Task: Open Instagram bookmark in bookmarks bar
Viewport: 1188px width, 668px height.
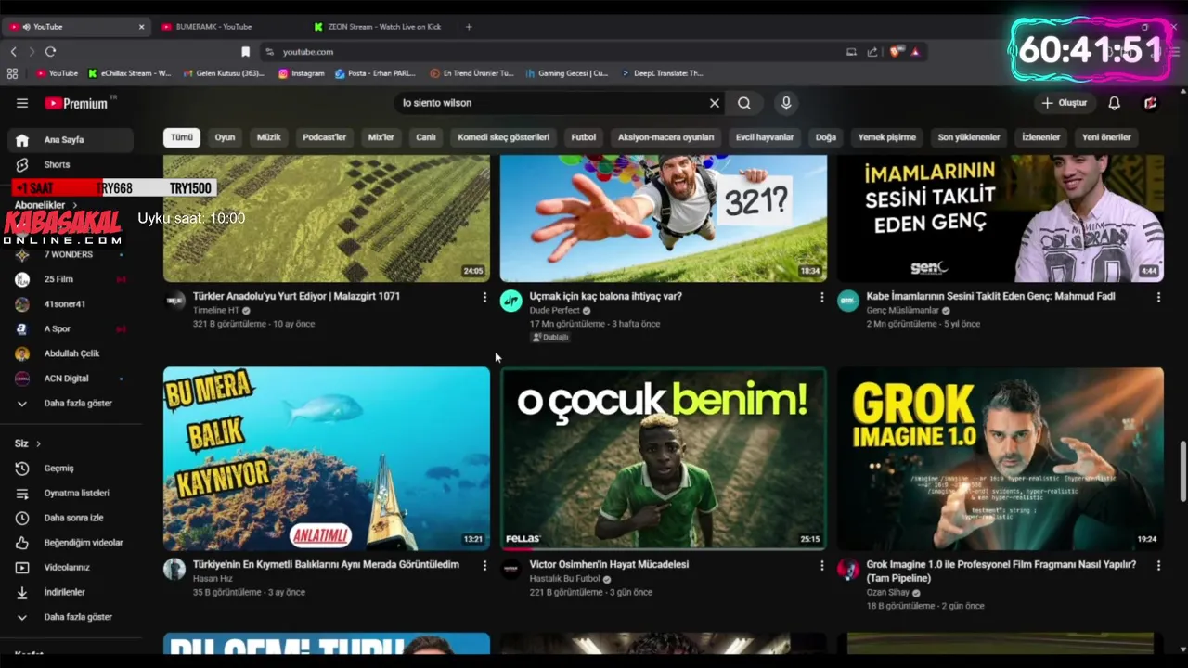Action: coord(302,73)
